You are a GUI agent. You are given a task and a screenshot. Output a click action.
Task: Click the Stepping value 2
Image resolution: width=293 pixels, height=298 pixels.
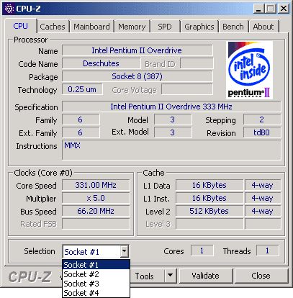[x=262, y=119]
